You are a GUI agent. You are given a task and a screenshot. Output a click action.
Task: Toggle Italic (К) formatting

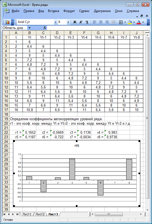pos(81,22)
